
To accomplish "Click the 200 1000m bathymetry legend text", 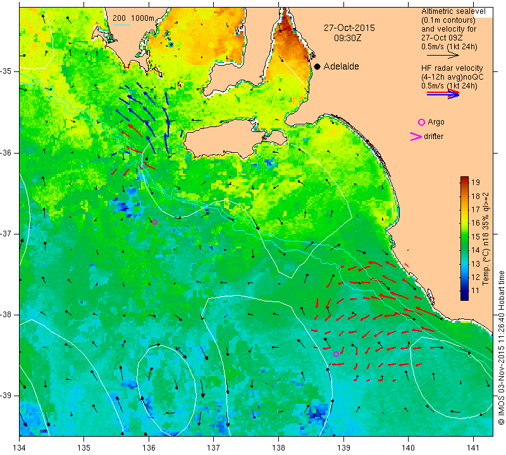I will (133, 18).
